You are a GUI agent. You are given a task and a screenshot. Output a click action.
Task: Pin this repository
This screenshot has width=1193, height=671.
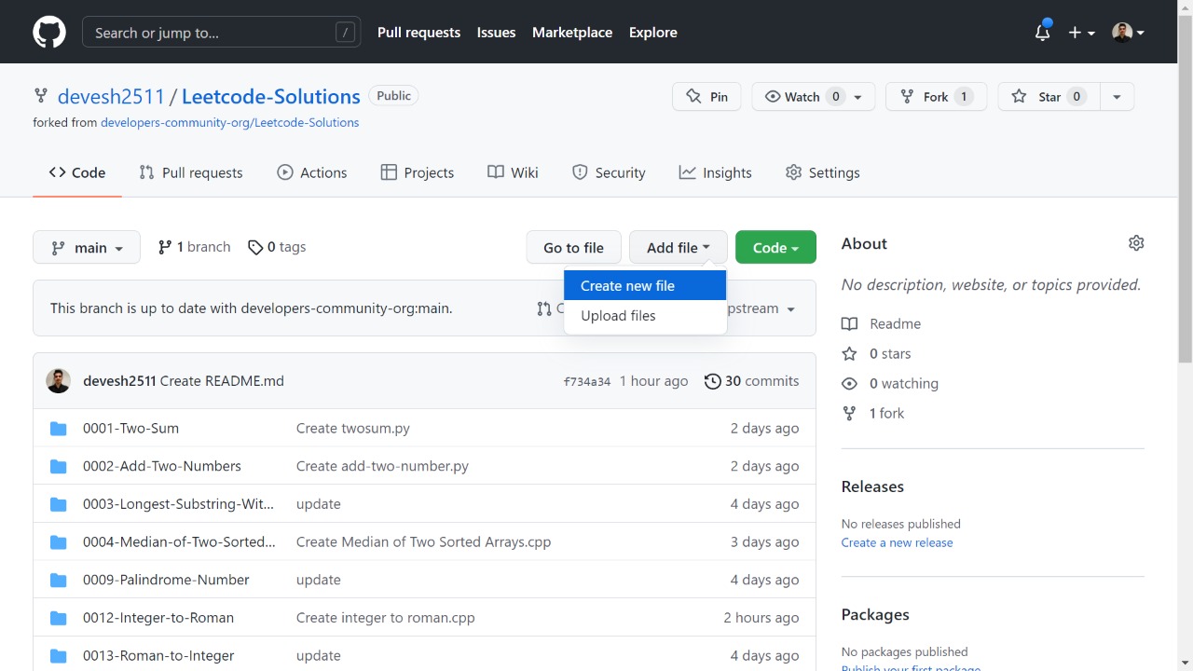(x=706, y=96)
